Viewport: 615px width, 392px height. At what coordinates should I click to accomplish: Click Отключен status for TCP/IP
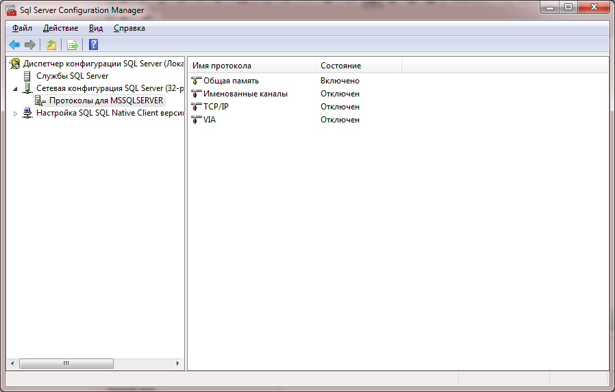point(340,107)
